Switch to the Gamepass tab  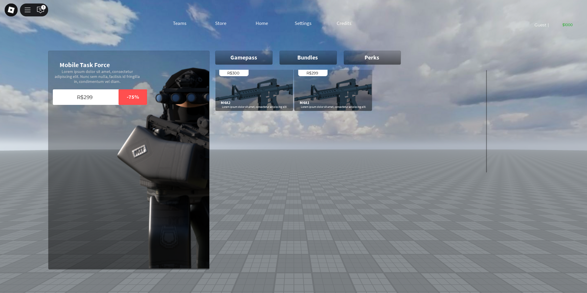[x=244, y=58]
